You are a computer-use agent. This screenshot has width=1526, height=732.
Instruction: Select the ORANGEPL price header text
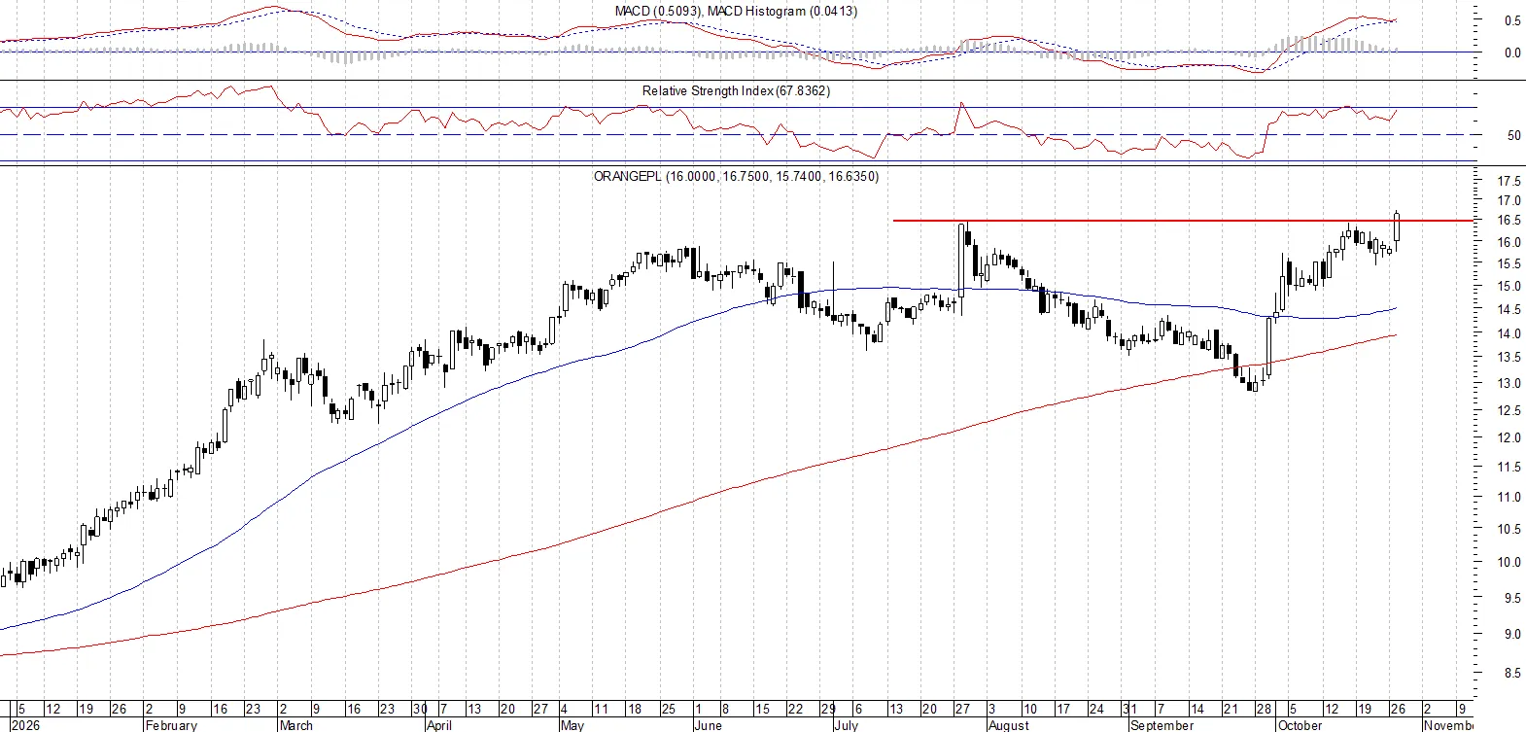click(736, 176)
